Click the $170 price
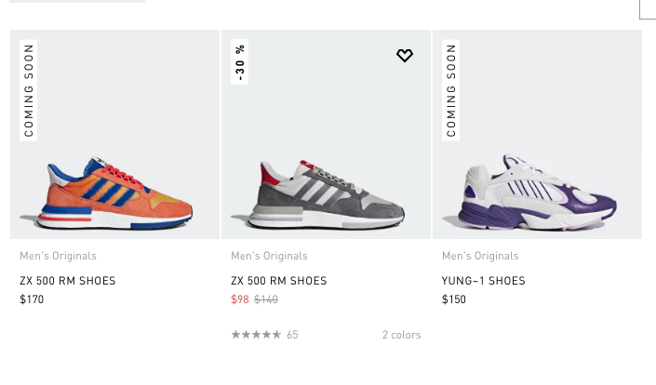Screen dimensions: 656x385 pyautogui.click(x=32, y=299)
